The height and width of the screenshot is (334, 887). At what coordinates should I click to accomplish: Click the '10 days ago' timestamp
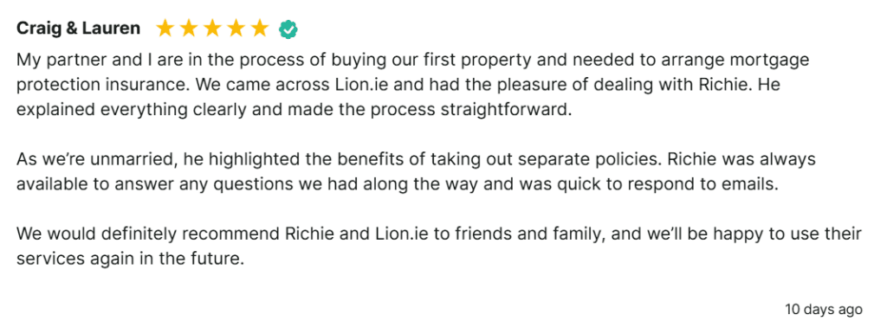click(824, 309)
